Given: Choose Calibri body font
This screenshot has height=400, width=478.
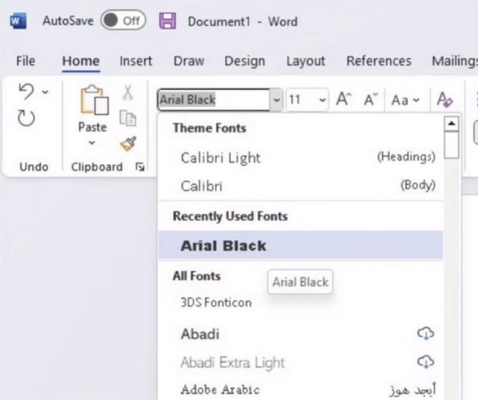Looking at the screenshot, I should pos(301,186).
